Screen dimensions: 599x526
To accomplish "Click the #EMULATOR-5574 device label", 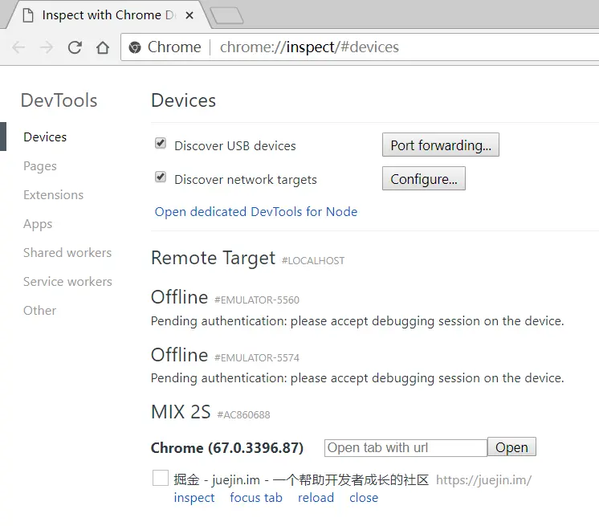I will [x=257, y=358].
